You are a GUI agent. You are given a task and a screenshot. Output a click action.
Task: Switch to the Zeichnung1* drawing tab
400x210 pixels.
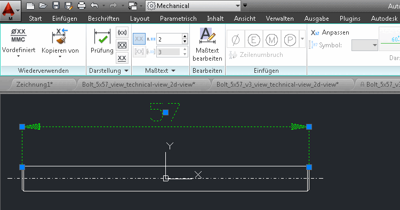[35, 85]
